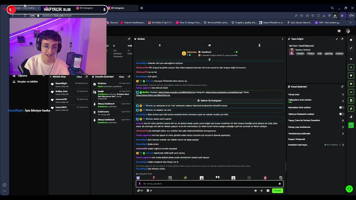Click broadcast signal icon in right sidebar
Image resolution: width=356 pixels, height=200 pixels.
click(x=351, y=92)
